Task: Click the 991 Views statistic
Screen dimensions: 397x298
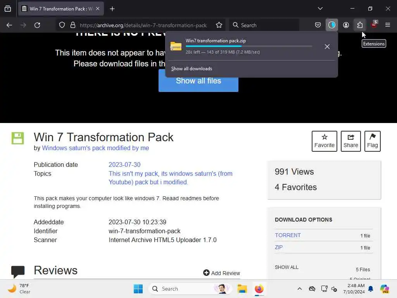Action: pos(294,172)
